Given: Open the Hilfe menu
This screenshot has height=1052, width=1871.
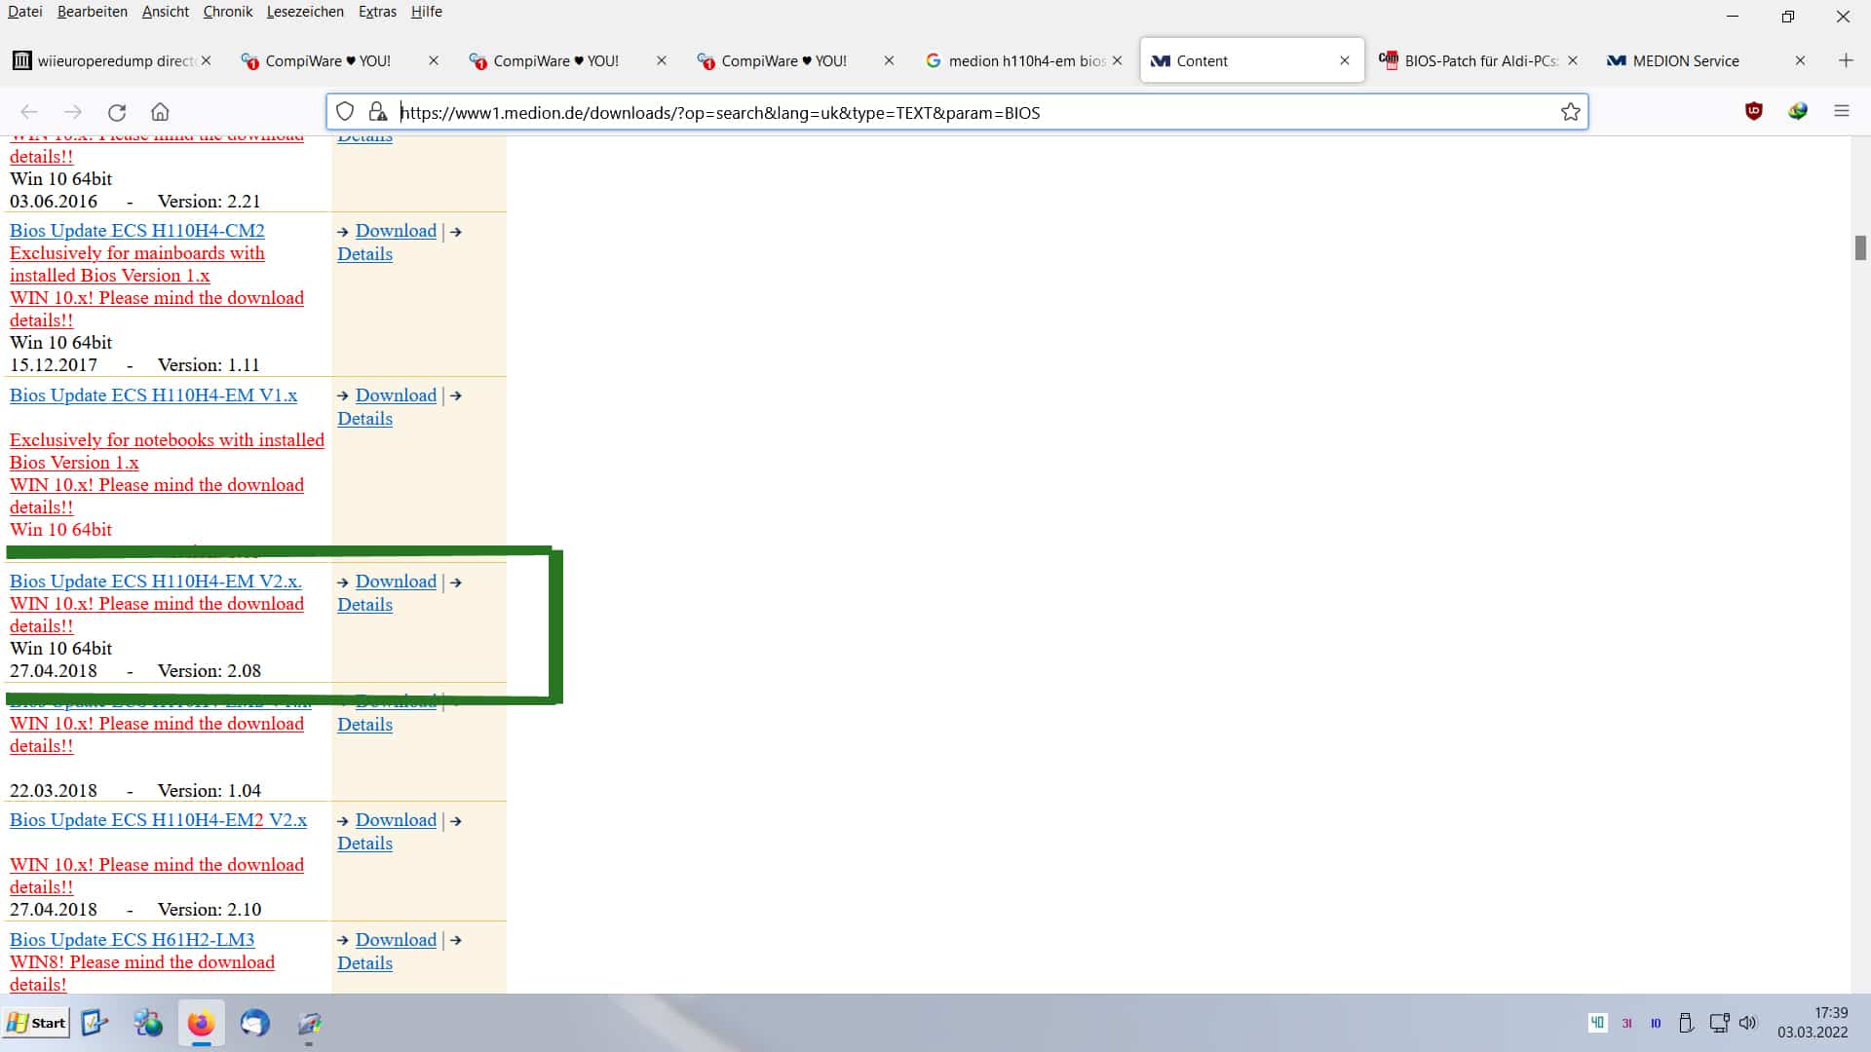Looking at the screenshot, I should [427, 12].
